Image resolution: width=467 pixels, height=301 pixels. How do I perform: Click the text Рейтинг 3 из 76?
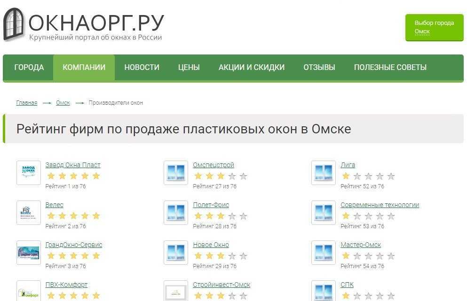(x=65, y=266)
